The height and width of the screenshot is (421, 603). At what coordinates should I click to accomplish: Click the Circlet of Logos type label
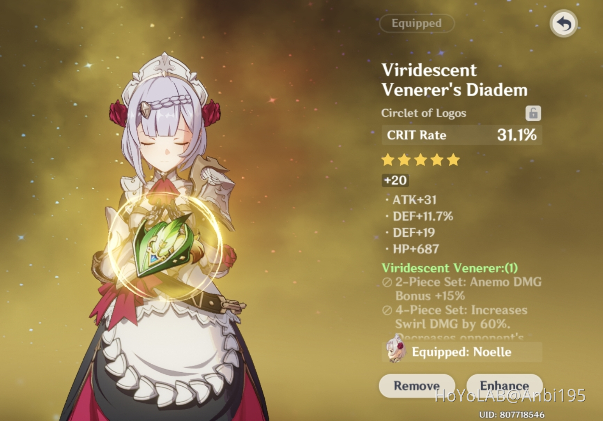click(x=424, y=113)
